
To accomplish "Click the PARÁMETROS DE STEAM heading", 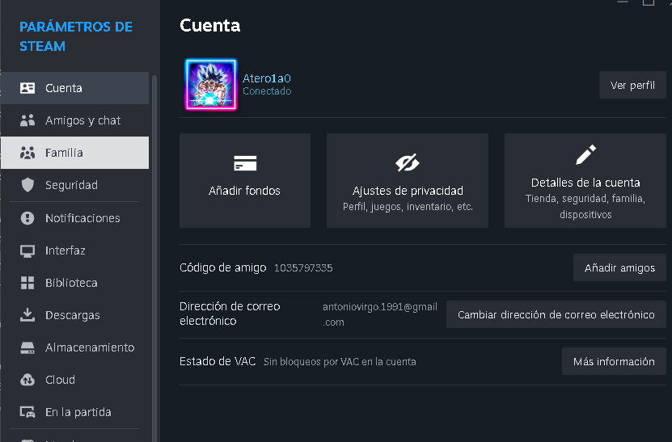I will 76,36.
